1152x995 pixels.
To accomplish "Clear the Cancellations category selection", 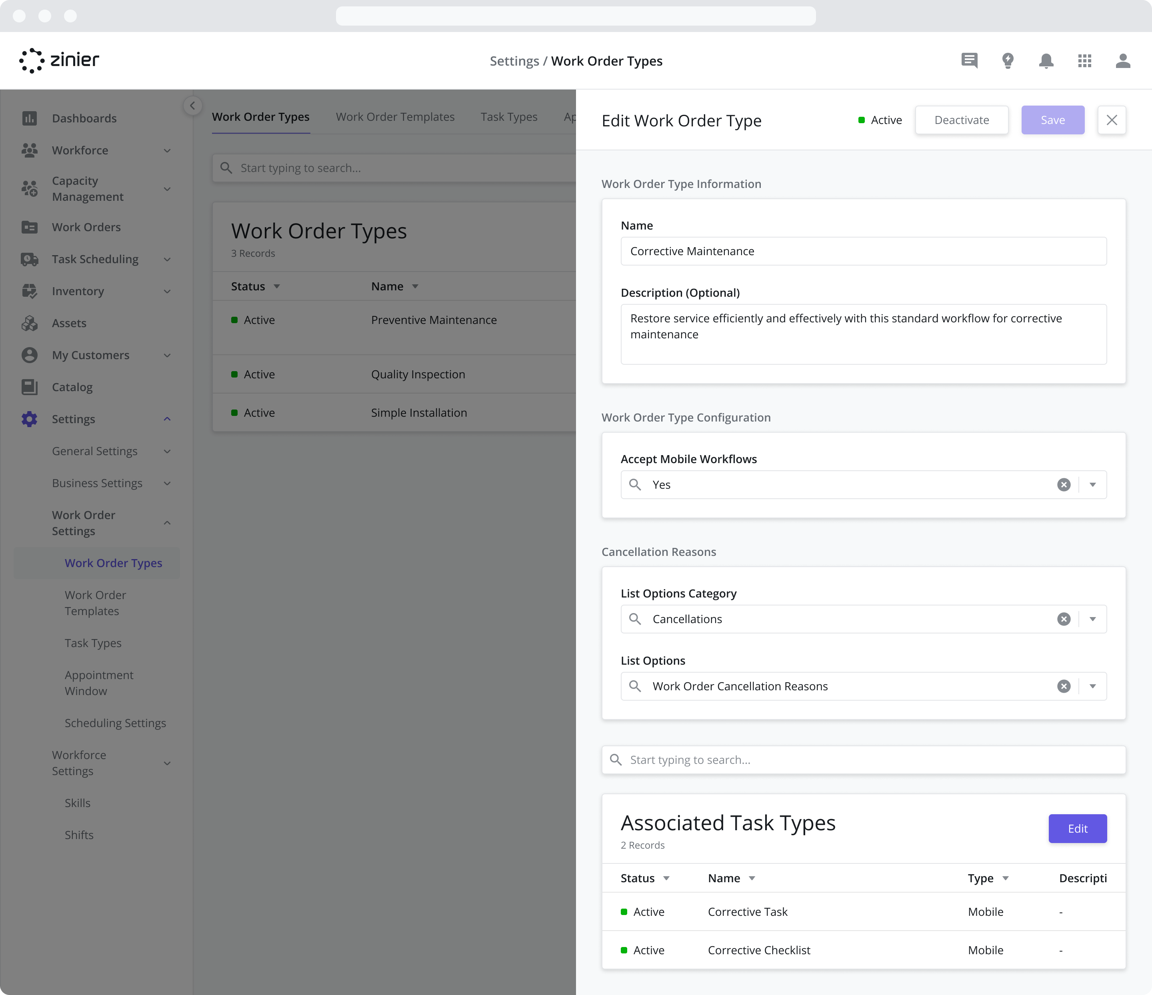I will 1064,619.
